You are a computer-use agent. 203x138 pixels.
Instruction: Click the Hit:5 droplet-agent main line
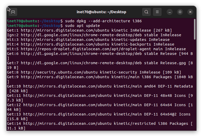pos(96,49)
